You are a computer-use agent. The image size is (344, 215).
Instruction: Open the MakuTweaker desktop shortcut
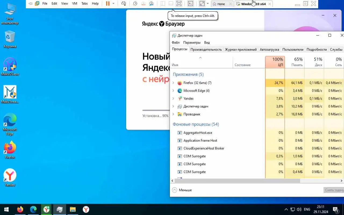coord(10,94)
